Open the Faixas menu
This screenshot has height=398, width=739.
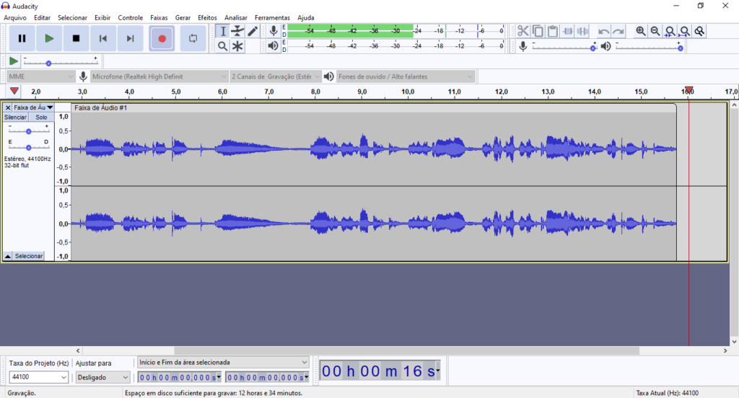(x=159, y=17)
